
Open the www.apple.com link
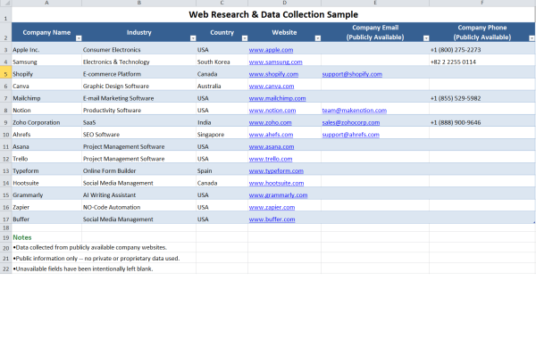271,50
